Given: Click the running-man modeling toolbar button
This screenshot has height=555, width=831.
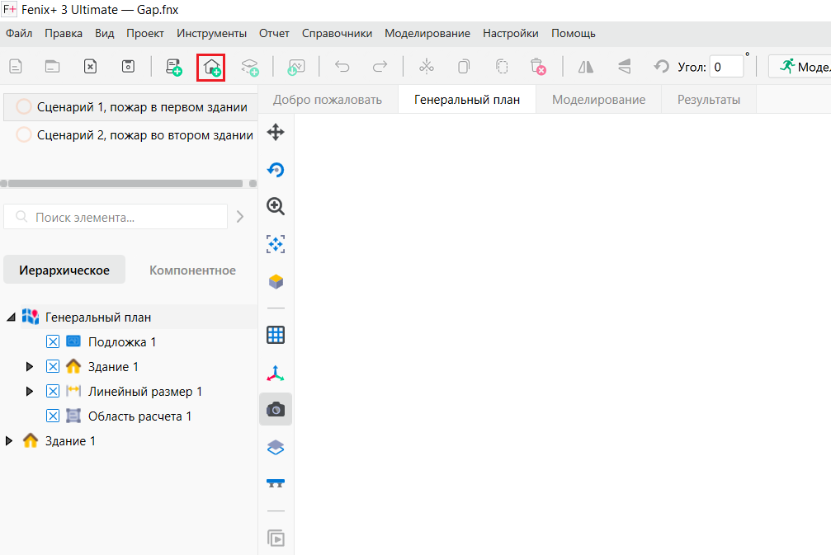Looking at the screenshot, I should pyautogui.click(x=800, y=67).
